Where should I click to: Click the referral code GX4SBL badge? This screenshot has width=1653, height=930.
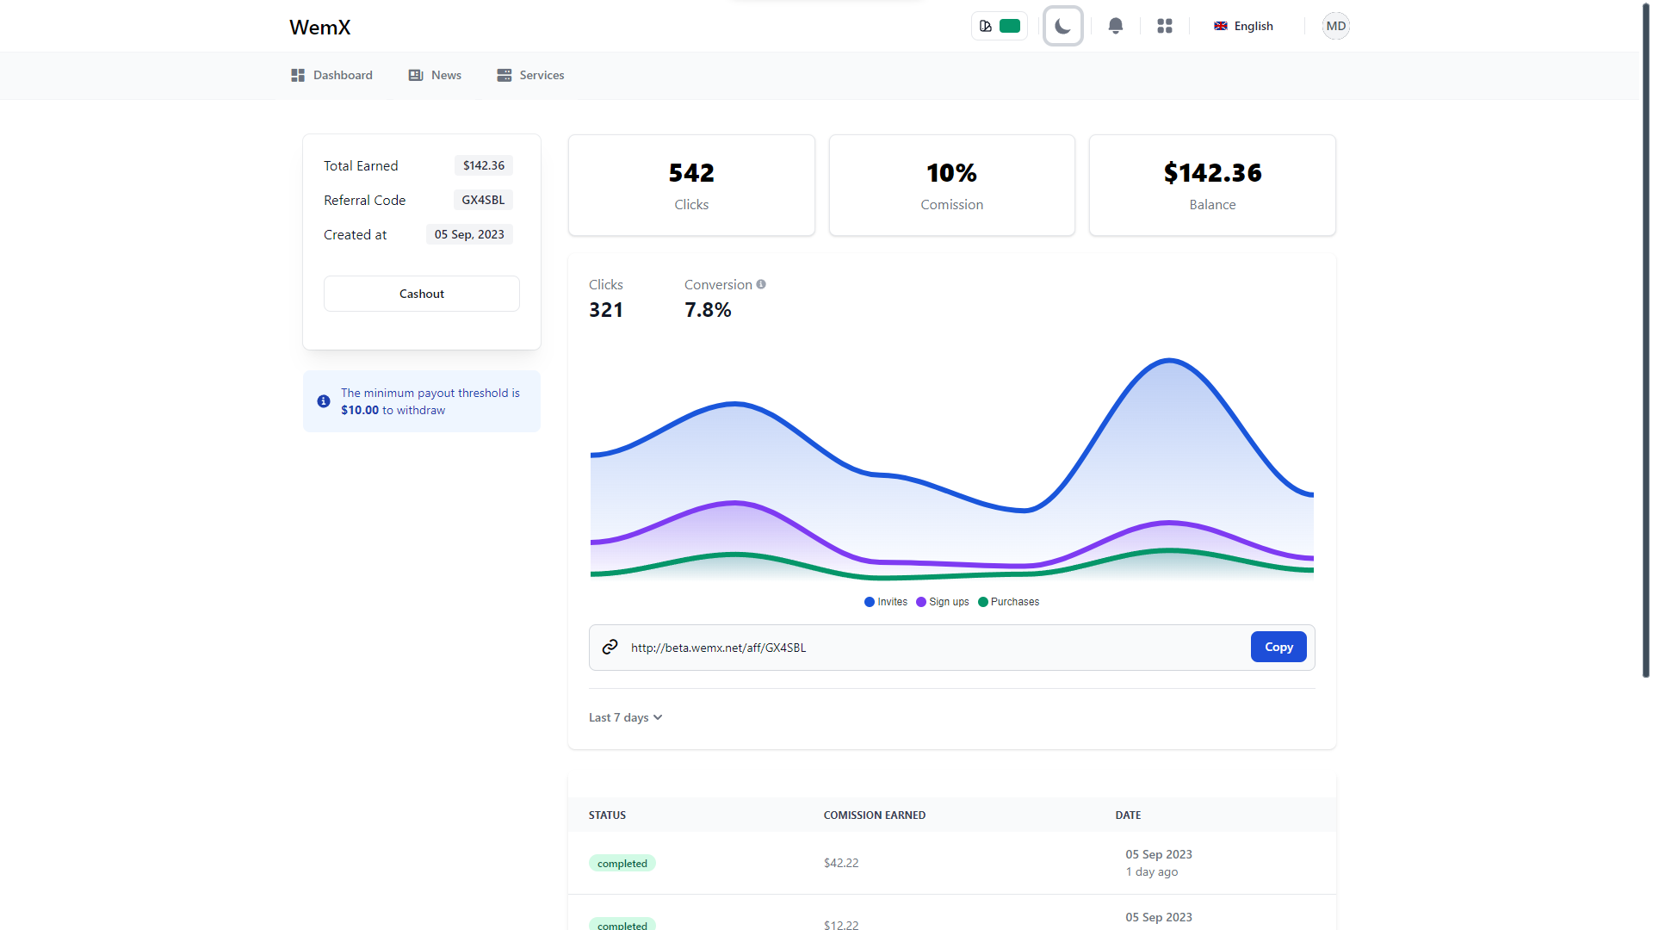tap(483, 200)
